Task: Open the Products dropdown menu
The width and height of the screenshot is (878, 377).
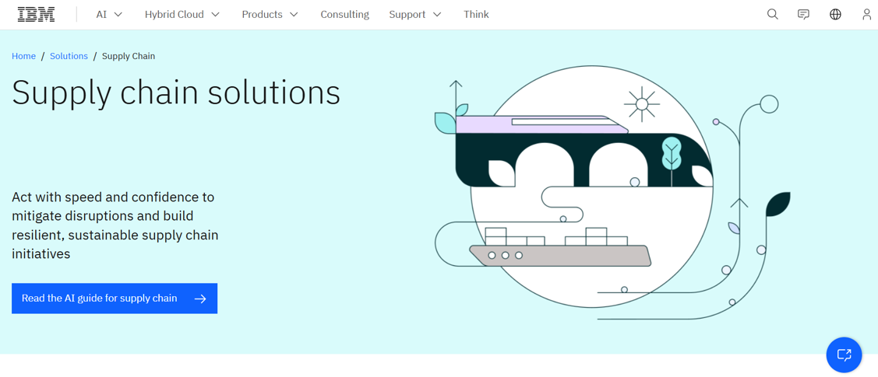Action: (270, 14)
